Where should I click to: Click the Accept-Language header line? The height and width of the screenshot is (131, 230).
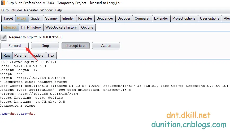(32, 102)
